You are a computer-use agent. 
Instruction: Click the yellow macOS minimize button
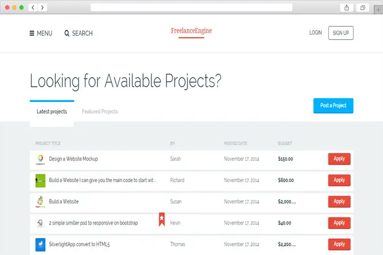(x=14, y=8)
